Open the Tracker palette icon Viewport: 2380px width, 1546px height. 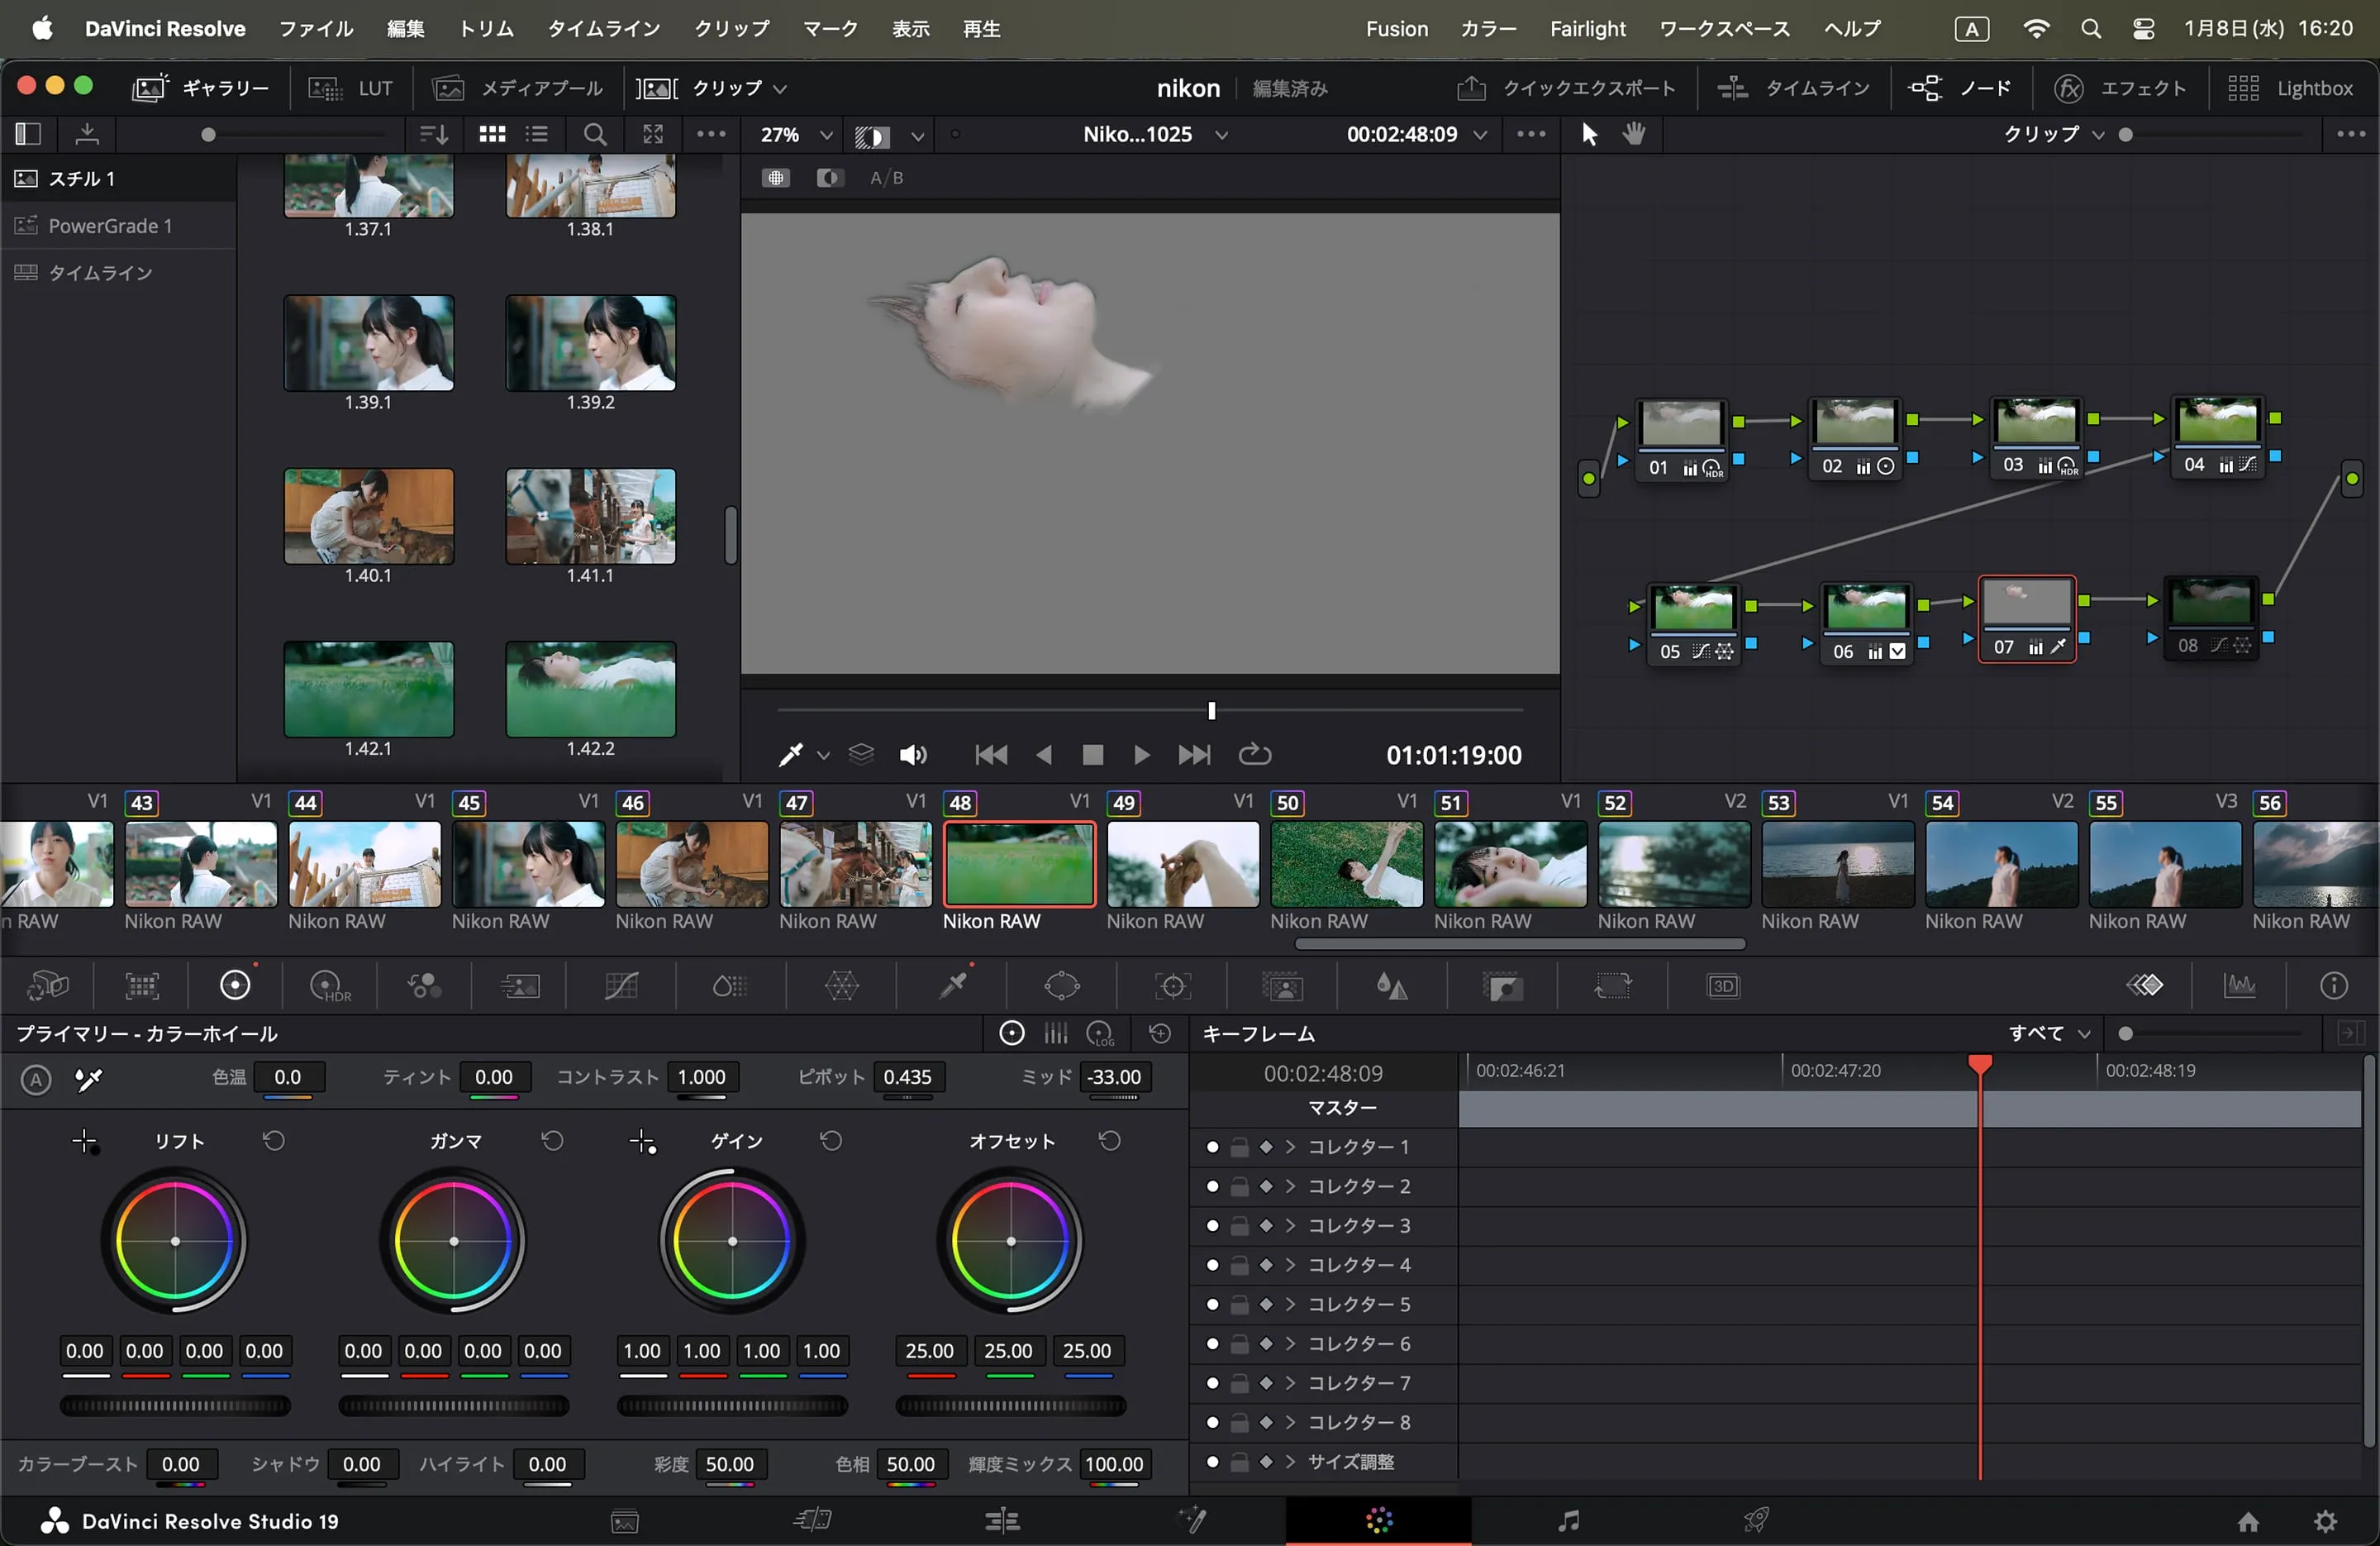coord(1173,985)
